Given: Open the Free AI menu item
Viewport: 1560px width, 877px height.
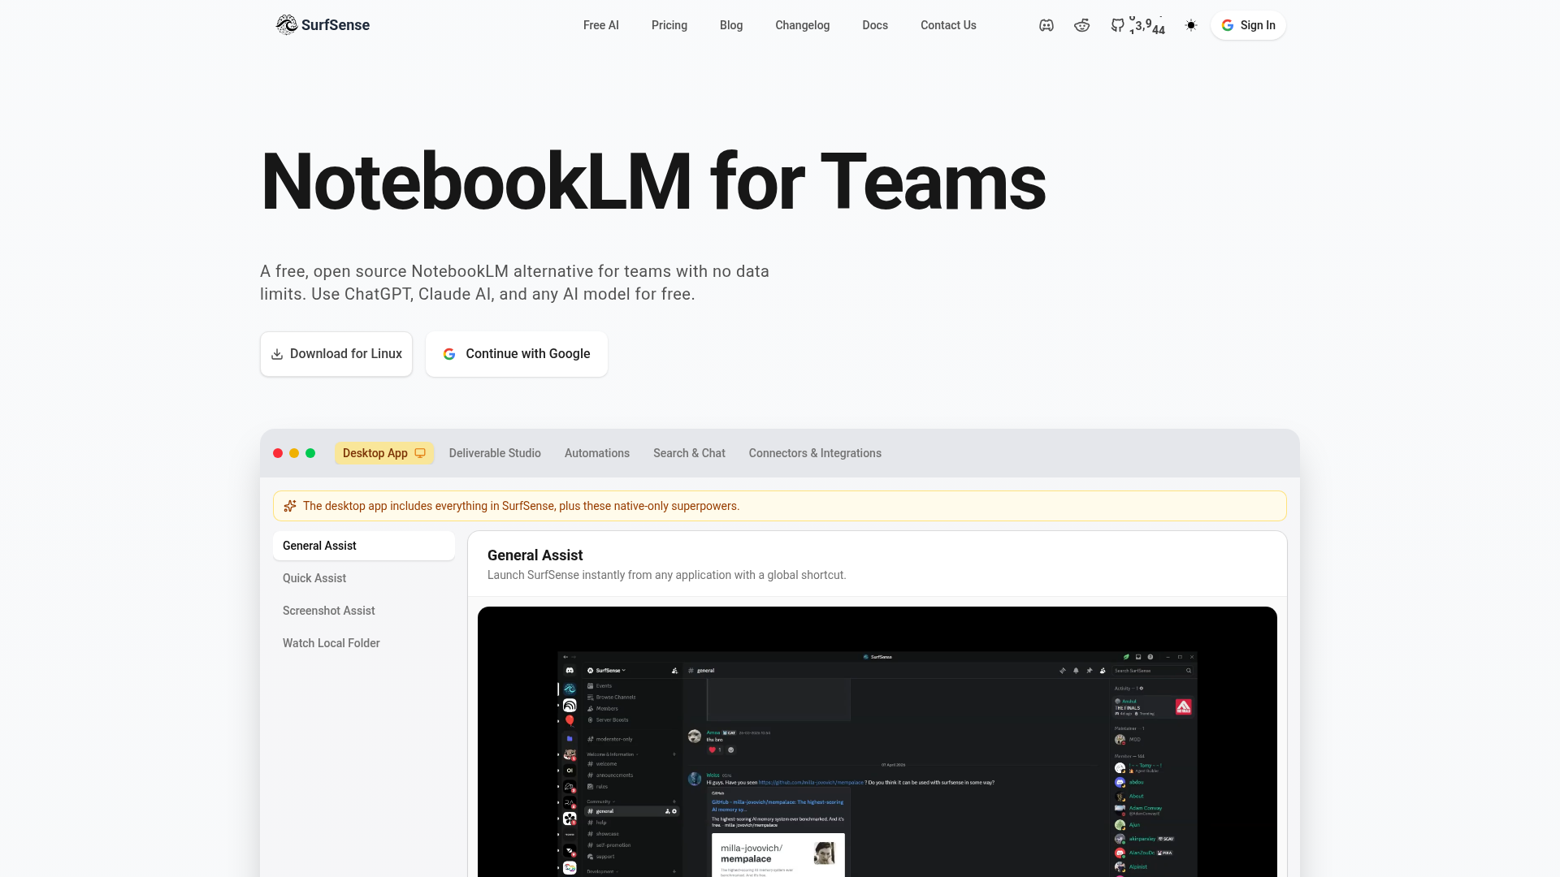Looking at the screenshot, I should pos(601,25).
